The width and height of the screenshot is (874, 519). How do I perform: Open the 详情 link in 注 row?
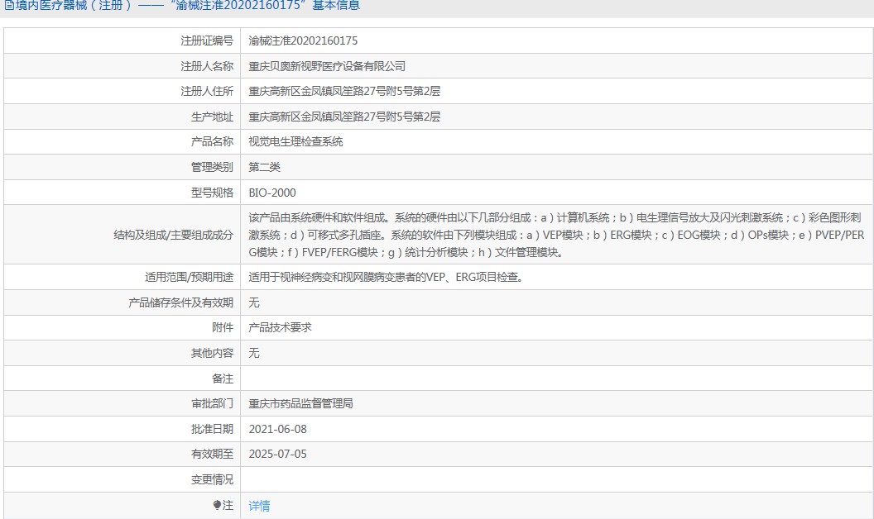[x=259, y=506]
